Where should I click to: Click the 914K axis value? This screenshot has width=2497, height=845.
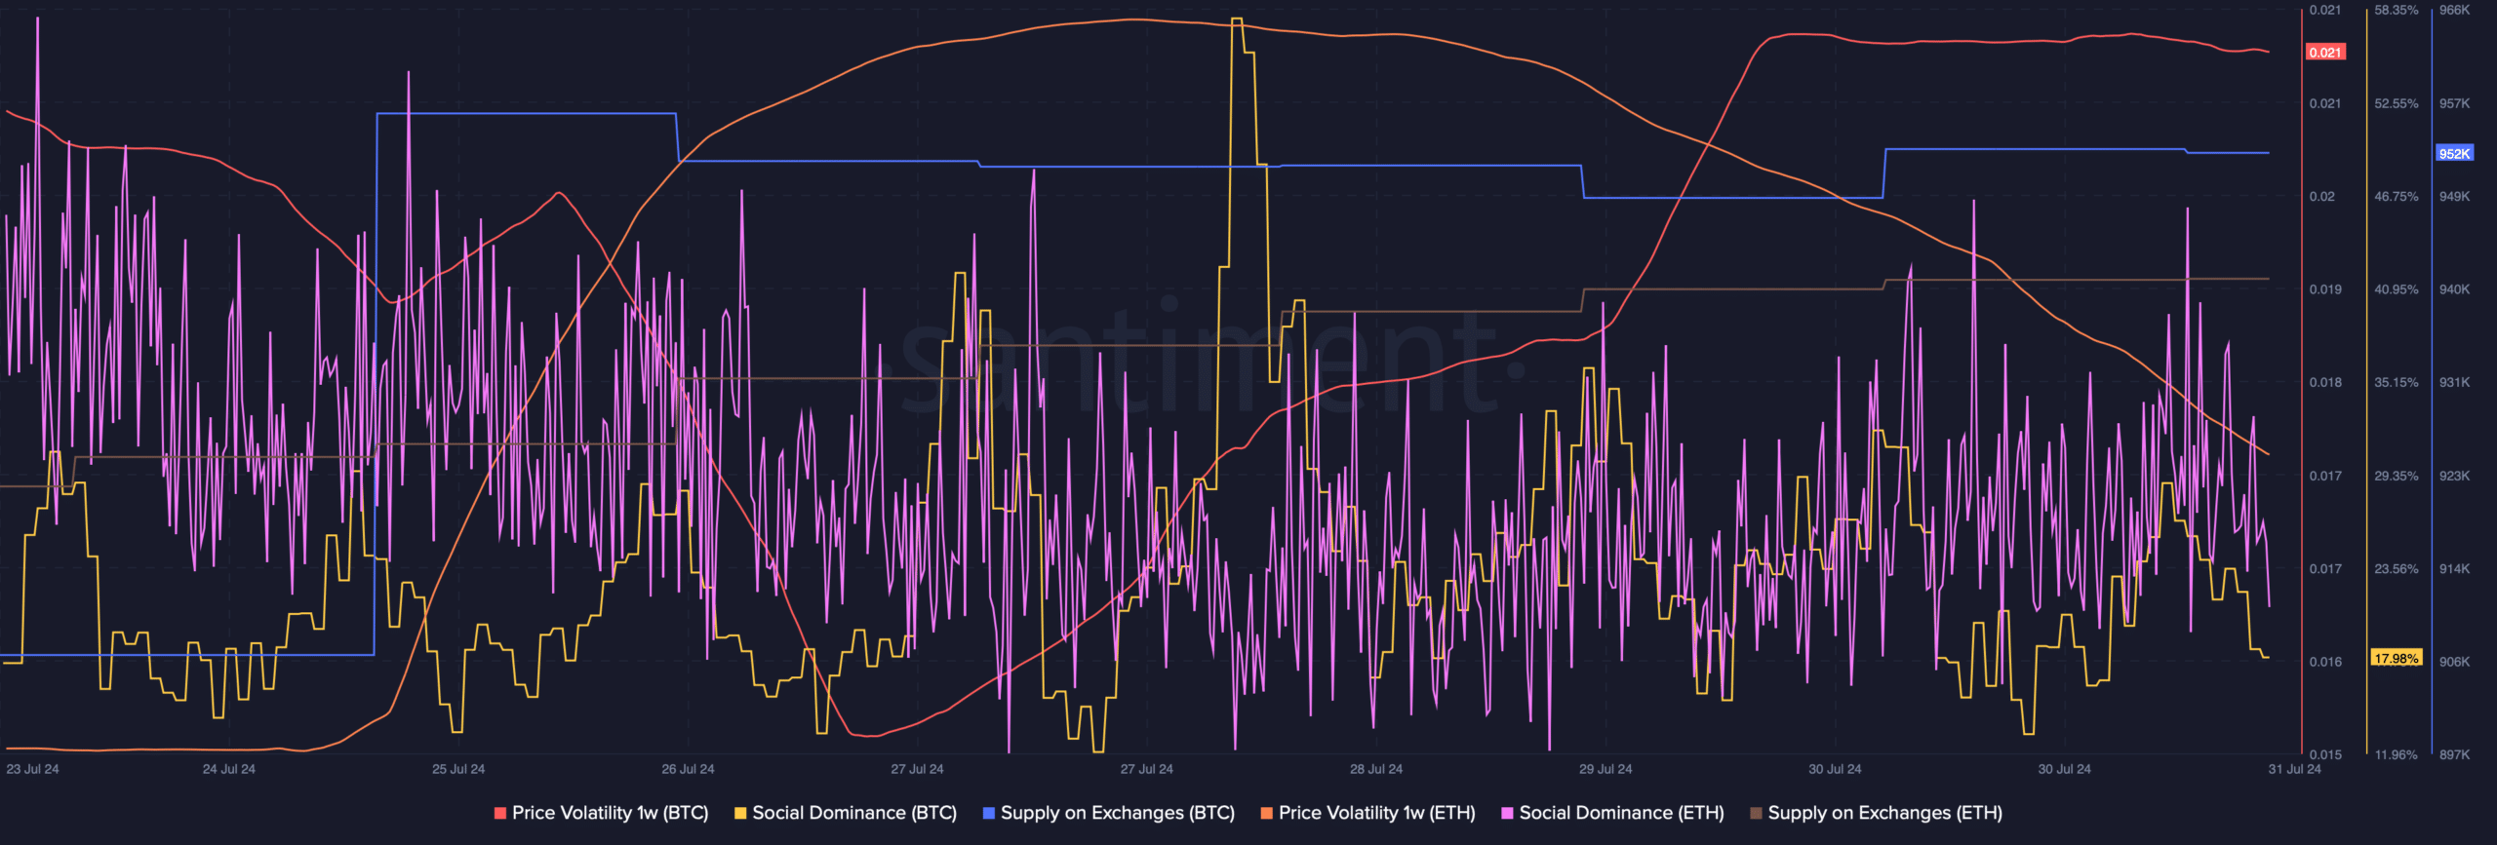tap(2454, 569)
